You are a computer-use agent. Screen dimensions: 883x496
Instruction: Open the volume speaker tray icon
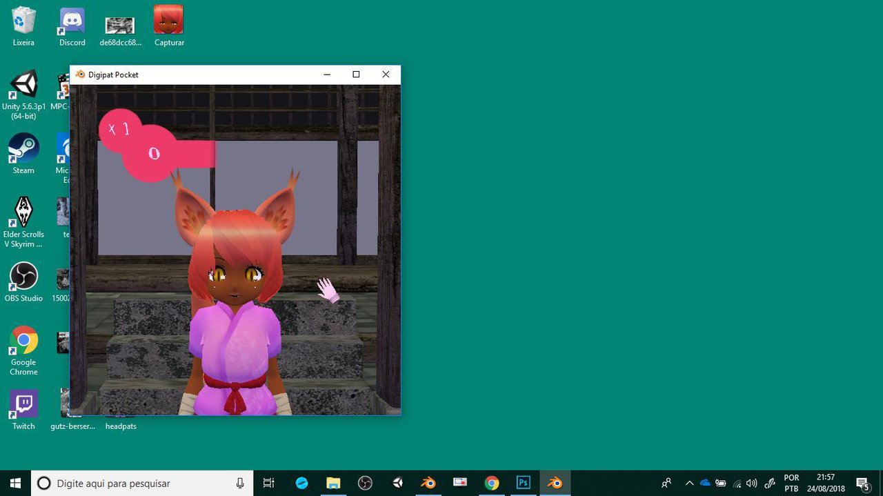coord(752,483)
